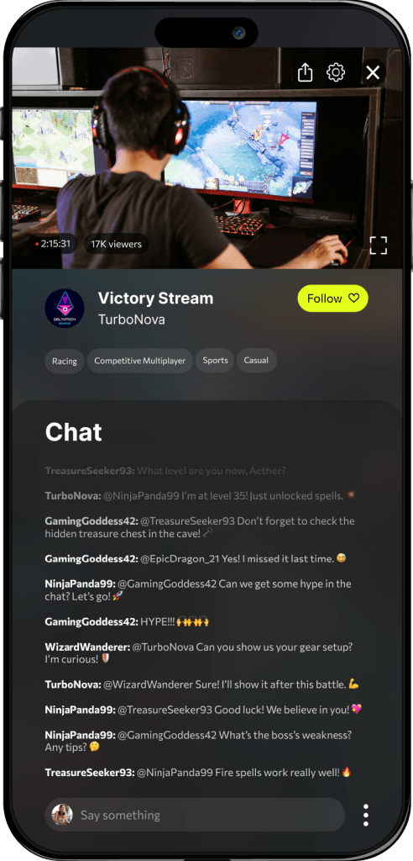
Task: Tap the live 2:15:31 timer badge
Action: [53, 243]
